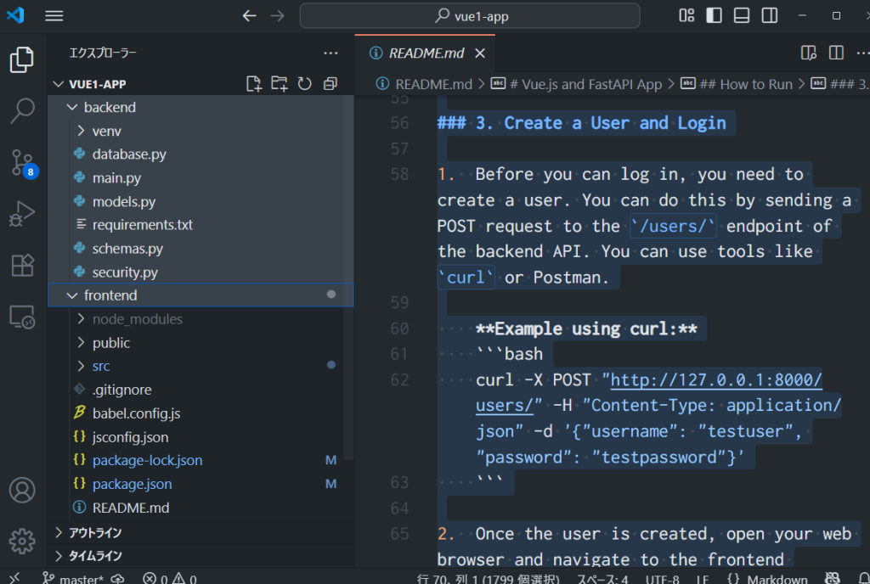Open the Search view in activity bar

(x=22, y=110)
